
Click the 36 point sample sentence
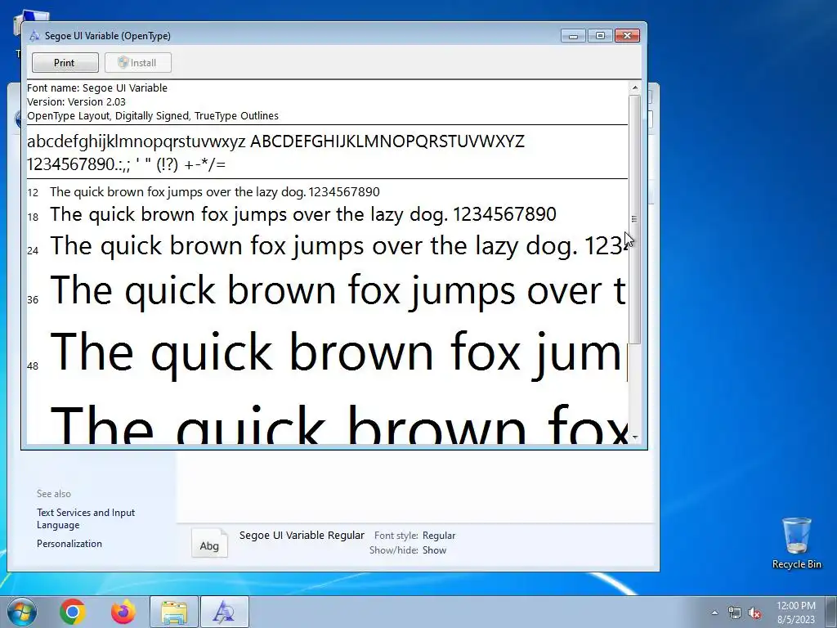pos(338,291)
